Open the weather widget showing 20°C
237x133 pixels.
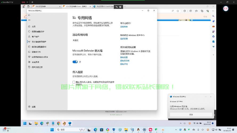pos(7,130)
